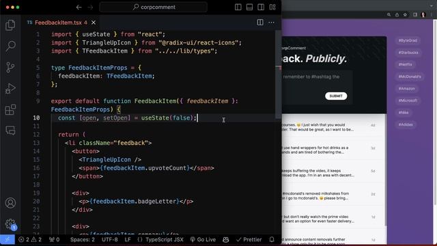Click the useState(false) call on line 10

(167, 118)
